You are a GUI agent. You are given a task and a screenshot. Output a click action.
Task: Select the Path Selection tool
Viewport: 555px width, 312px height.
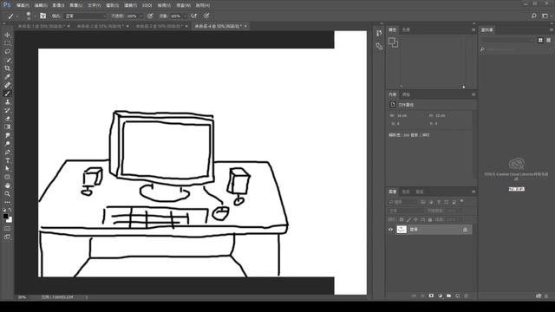8,169
